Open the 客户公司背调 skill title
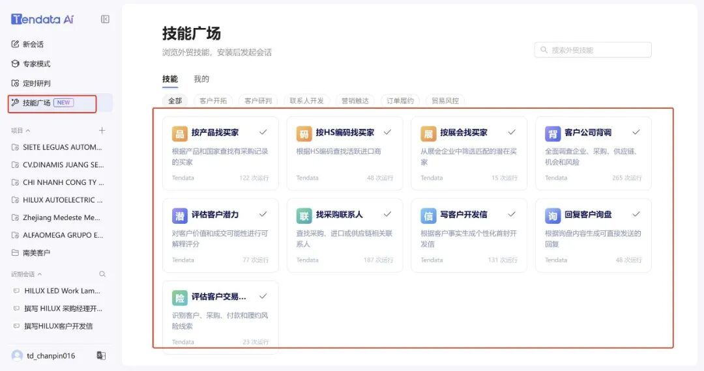The width and height of the screenshot is (704, 371). coord(588,133)
